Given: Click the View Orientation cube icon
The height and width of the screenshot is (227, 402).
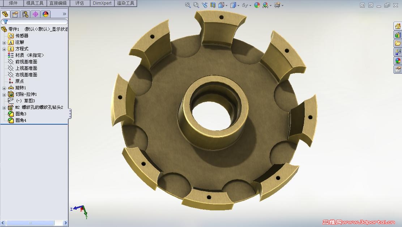Looking at the screenshot, I should [221, 5].
